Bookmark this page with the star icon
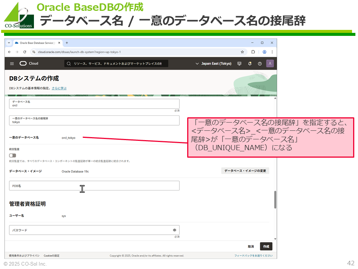 pos(242,52)
